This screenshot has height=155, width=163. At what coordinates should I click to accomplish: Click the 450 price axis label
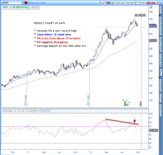tap(151, 56)
